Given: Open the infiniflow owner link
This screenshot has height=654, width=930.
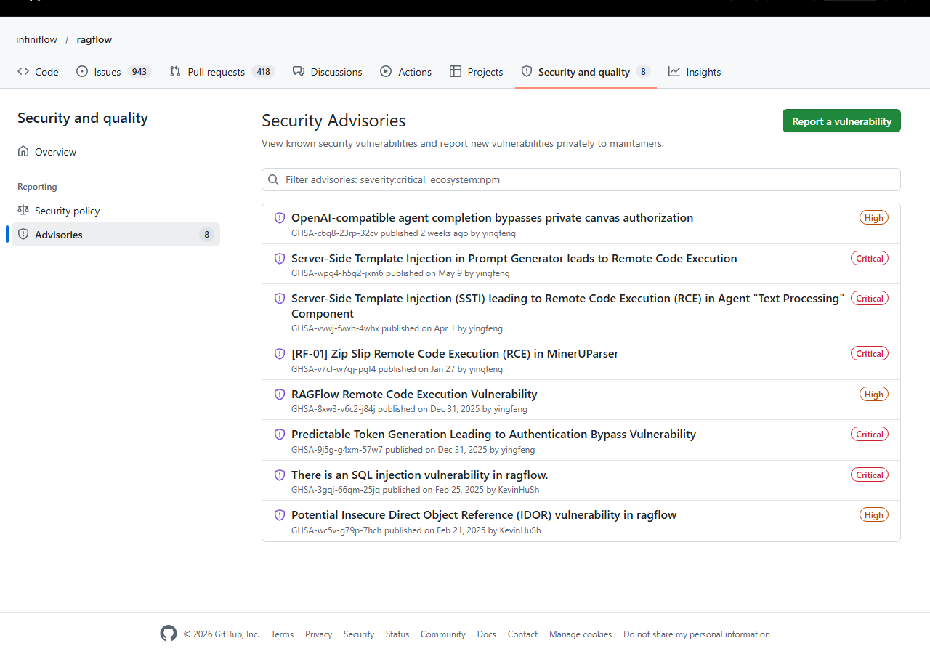Looking at the screenshot, I should click(x=37, y=39).
